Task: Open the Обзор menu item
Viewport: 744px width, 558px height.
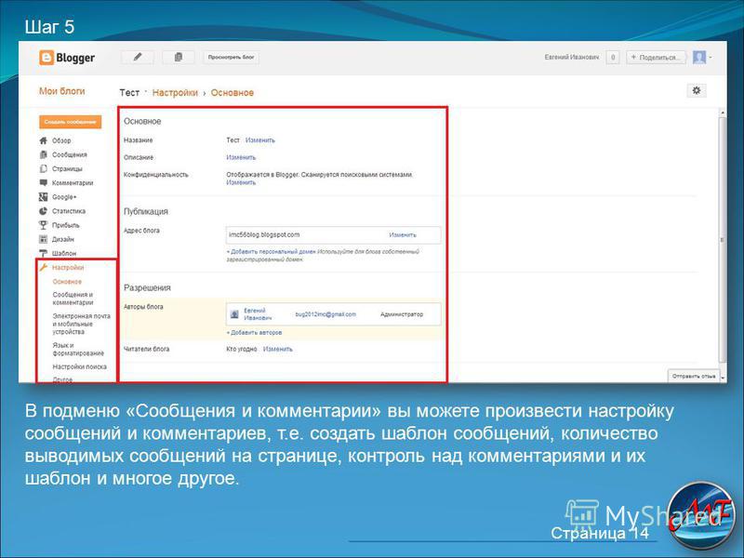Action: coord(61,140)
